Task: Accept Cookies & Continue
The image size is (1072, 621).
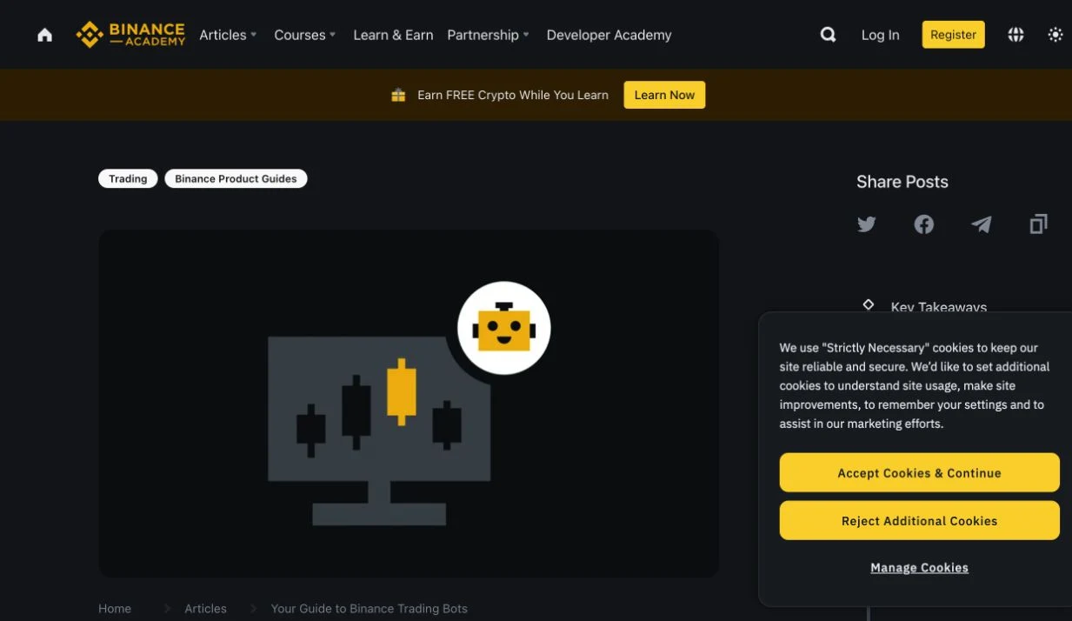Action: (919, 472)
